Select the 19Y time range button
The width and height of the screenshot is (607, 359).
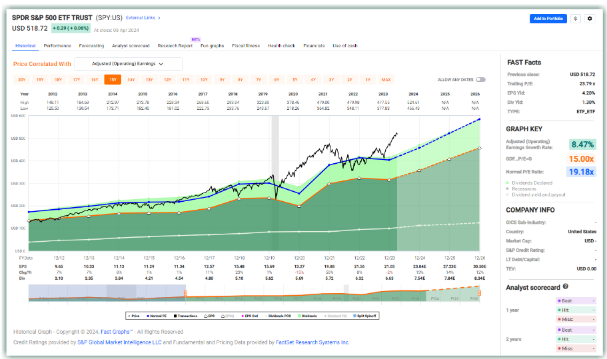coord(40,80)
